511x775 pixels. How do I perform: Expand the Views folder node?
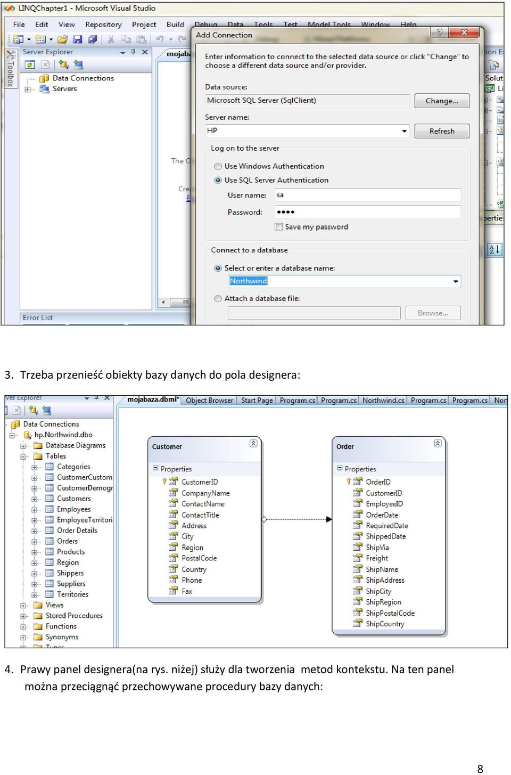[x=23, y=606]
